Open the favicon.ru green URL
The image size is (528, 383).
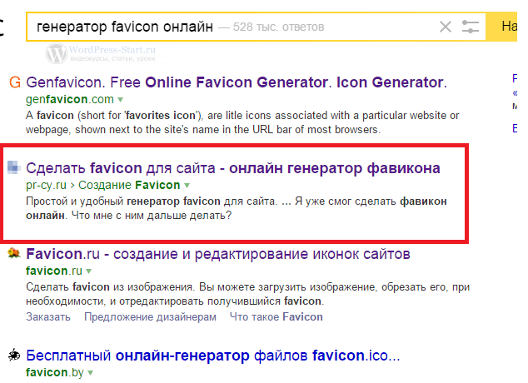point(54,271)
